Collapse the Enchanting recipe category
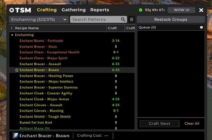 point(12,35)
